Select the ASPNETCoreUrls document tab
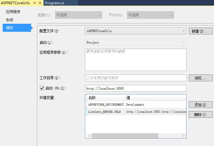 [15, 3]
